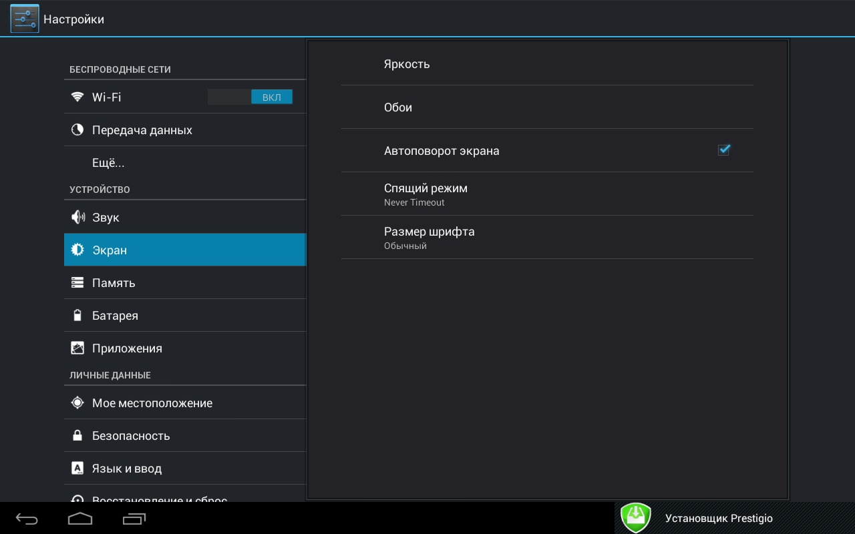Screen dimensions: 855x534
Task: Tap the Батарея battery icon
Action: coord(77,316)
